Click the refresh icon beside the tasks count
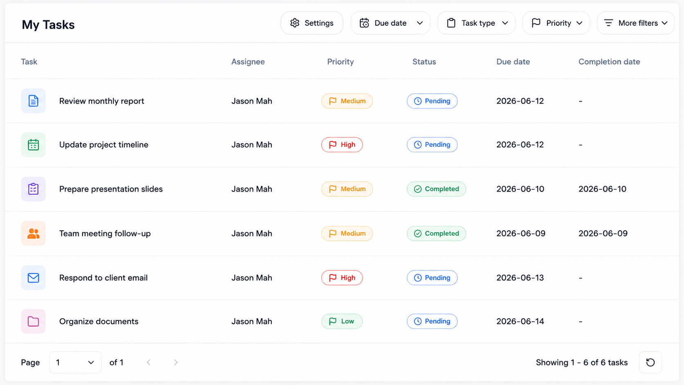The width and height of the screenshot is (684, 385). pos(650,362)
